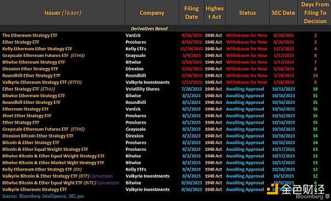Click the SEC Date column header
The width and height of the screenshot is (331, 201).
[x=284, y=13]
